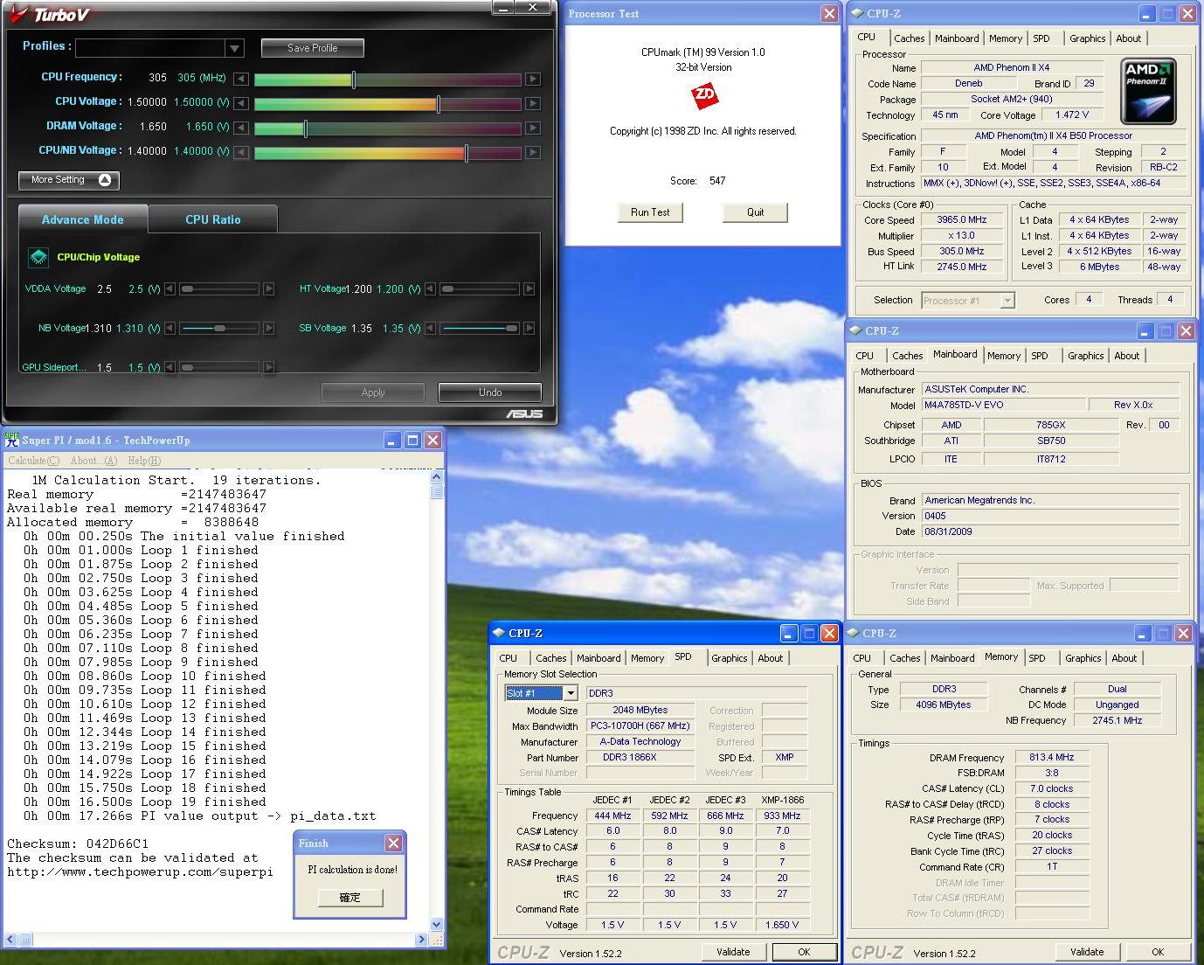Open Graphics tab in top CPU-Z window
This screenshot has height=965, width=1204.
1087,38
